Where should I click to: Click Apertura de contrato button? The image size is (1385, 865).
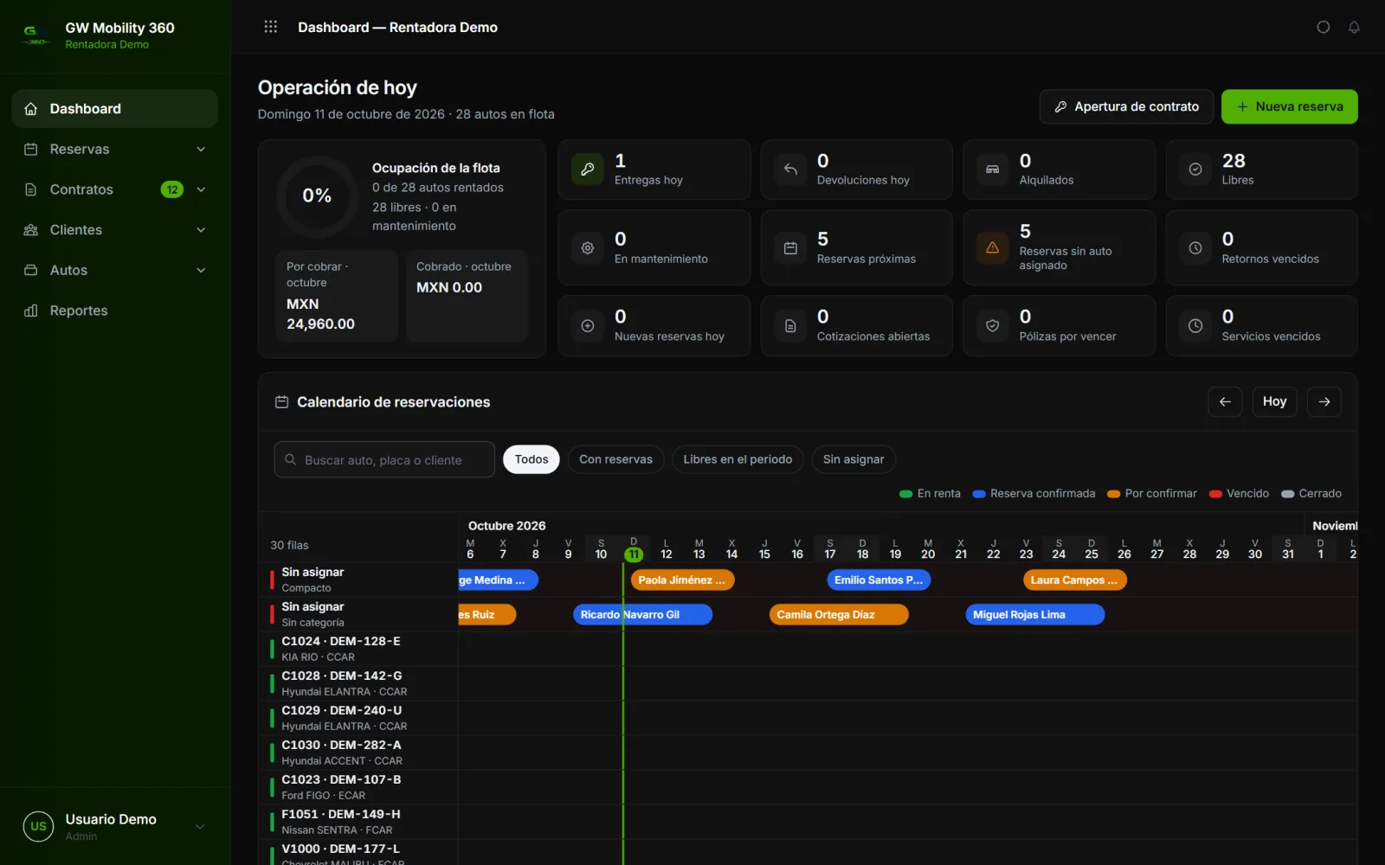coord(1126,106)
